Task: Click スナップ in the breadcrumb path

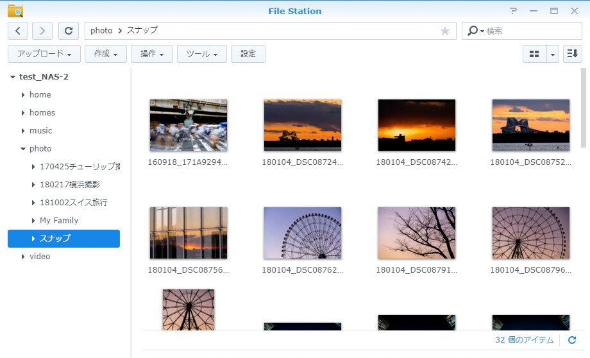Action: tap(142, 31)
